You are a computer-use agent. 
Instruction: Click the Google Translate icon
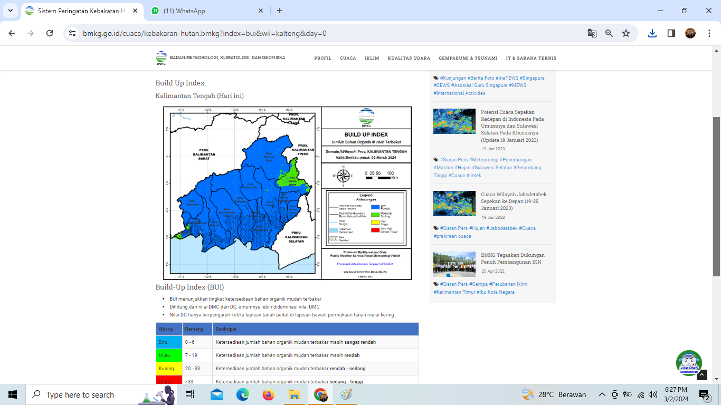(x=592, y=33)
